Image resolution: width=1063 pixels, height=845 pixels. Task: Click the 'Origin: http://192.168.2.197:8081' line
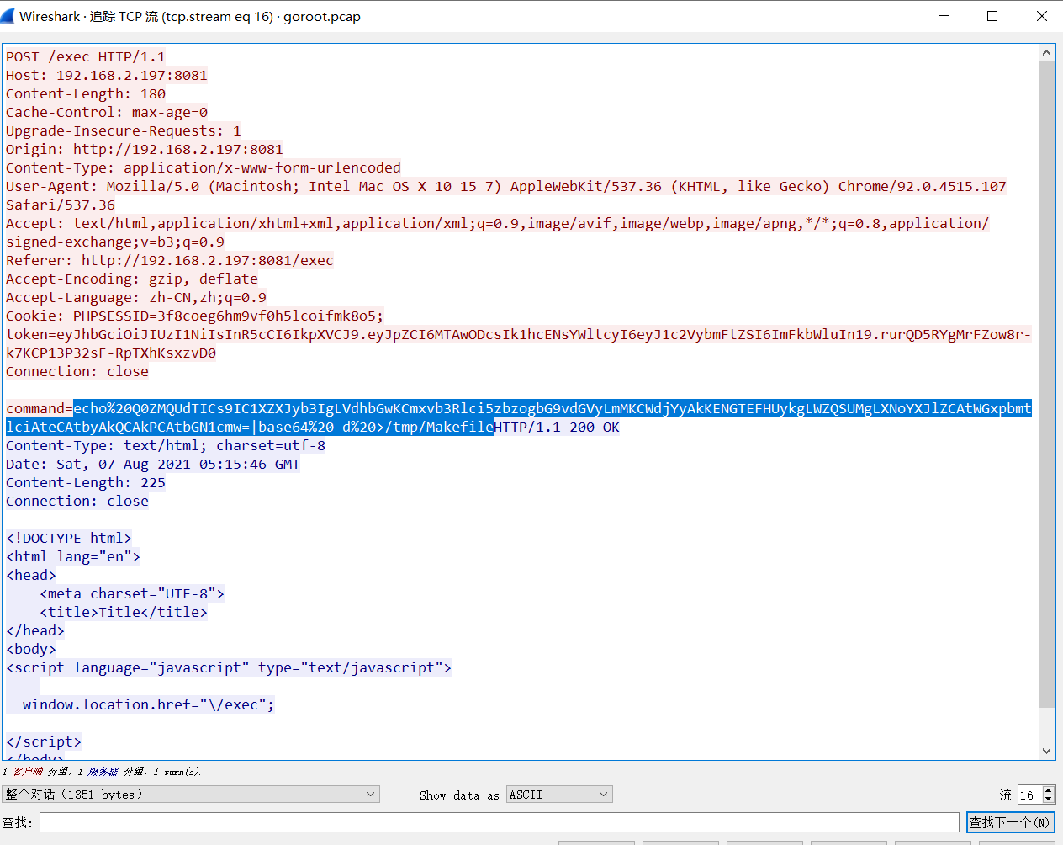tap(145, 149)
